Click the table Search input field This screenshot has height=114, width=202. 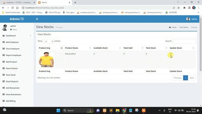[x=184, y=41]
